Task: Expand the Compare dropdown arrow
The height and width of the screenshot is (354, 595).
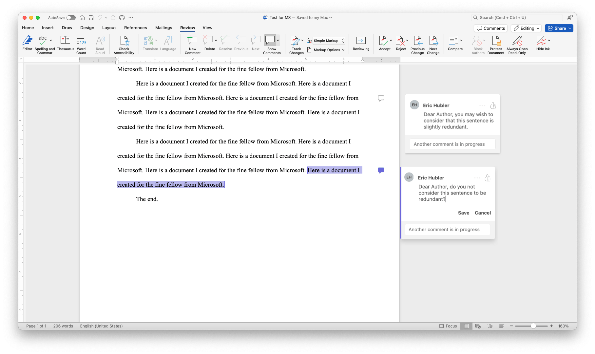Action: click(461, 40)
